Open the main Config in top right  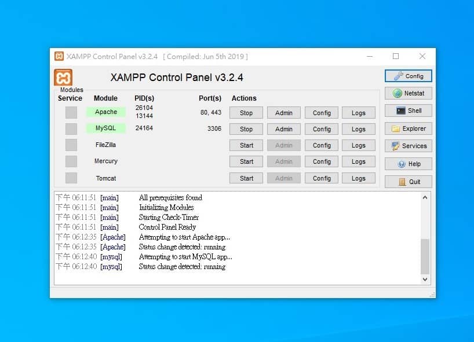point(408,76)
